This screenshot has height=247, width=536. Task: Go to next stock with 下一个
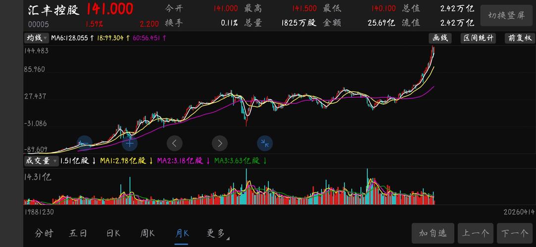(515, 233)
